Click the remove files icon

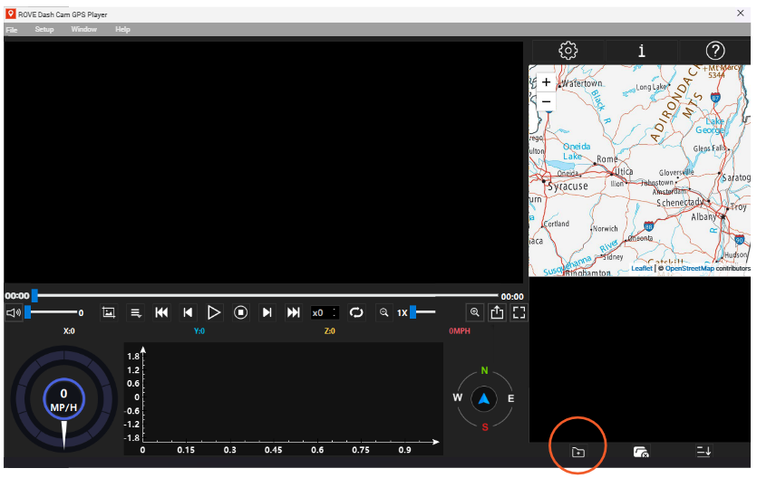[x=641, y=452]
